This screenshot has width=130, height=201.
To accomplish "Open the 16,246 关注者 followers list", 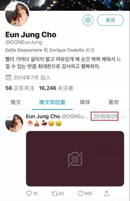I will (56, 88).
